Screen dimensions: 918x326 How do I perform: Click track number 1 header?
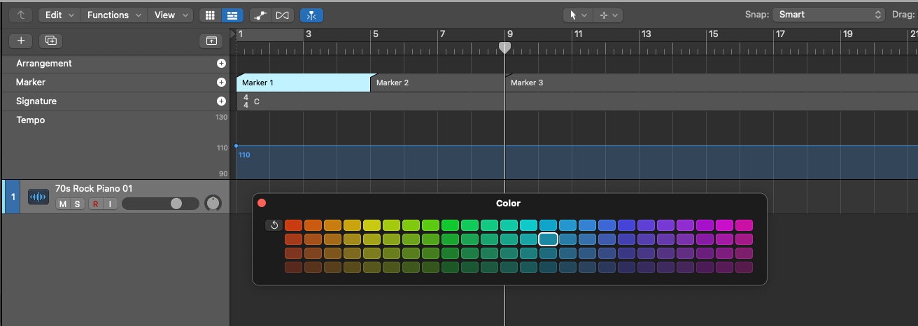coord(13,197)
